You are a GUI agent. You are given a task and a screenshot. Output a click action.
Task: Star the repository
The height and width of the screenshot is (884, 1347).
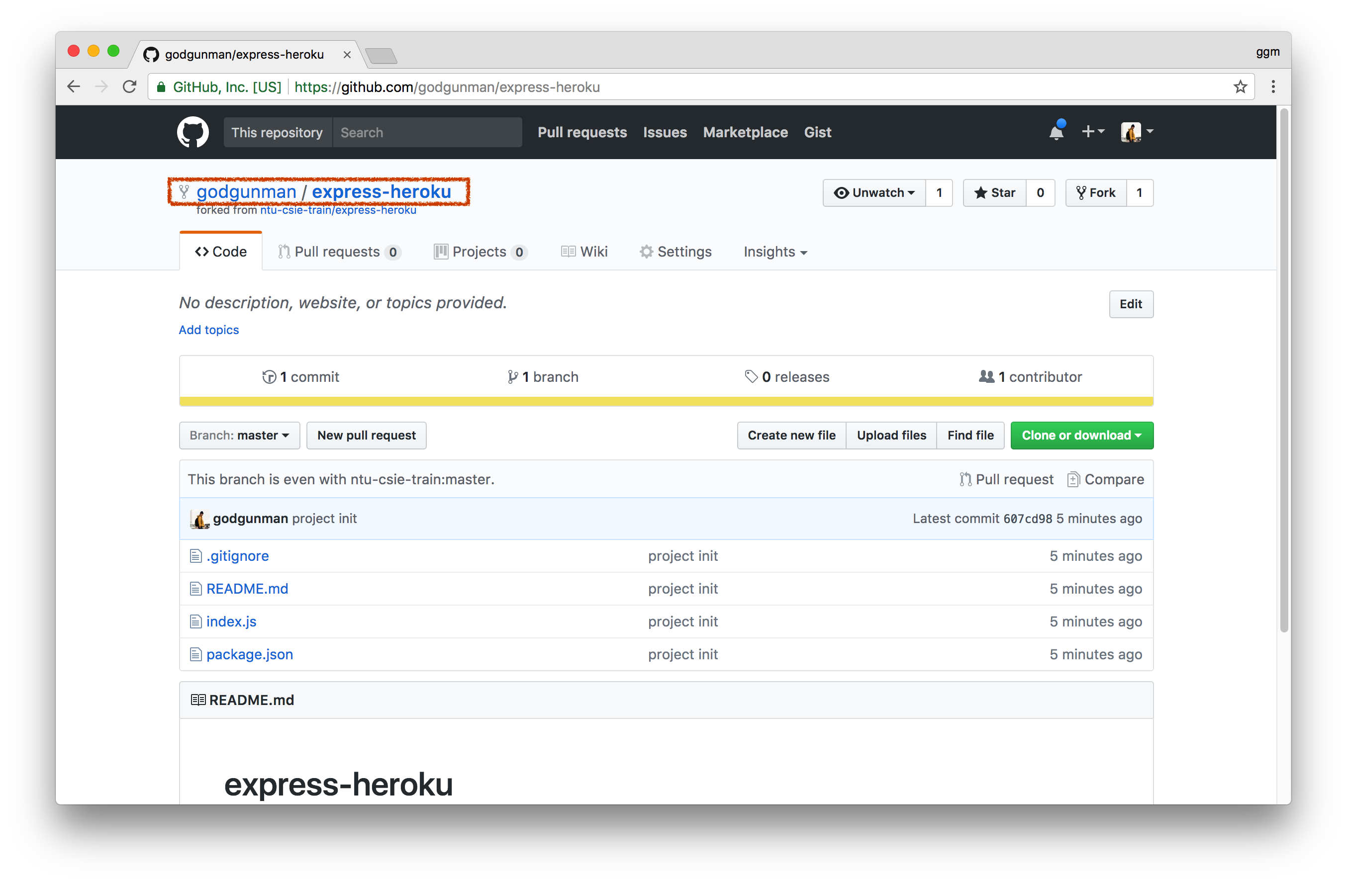click(x=994, y=193)
